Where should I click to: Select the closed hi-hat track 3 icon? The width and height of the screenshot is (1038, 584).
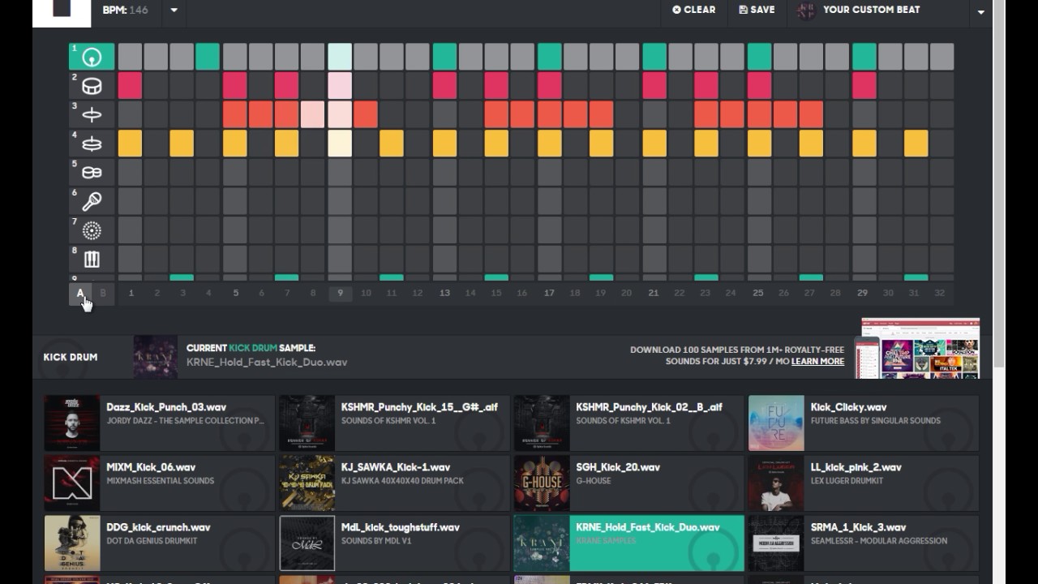92,114
